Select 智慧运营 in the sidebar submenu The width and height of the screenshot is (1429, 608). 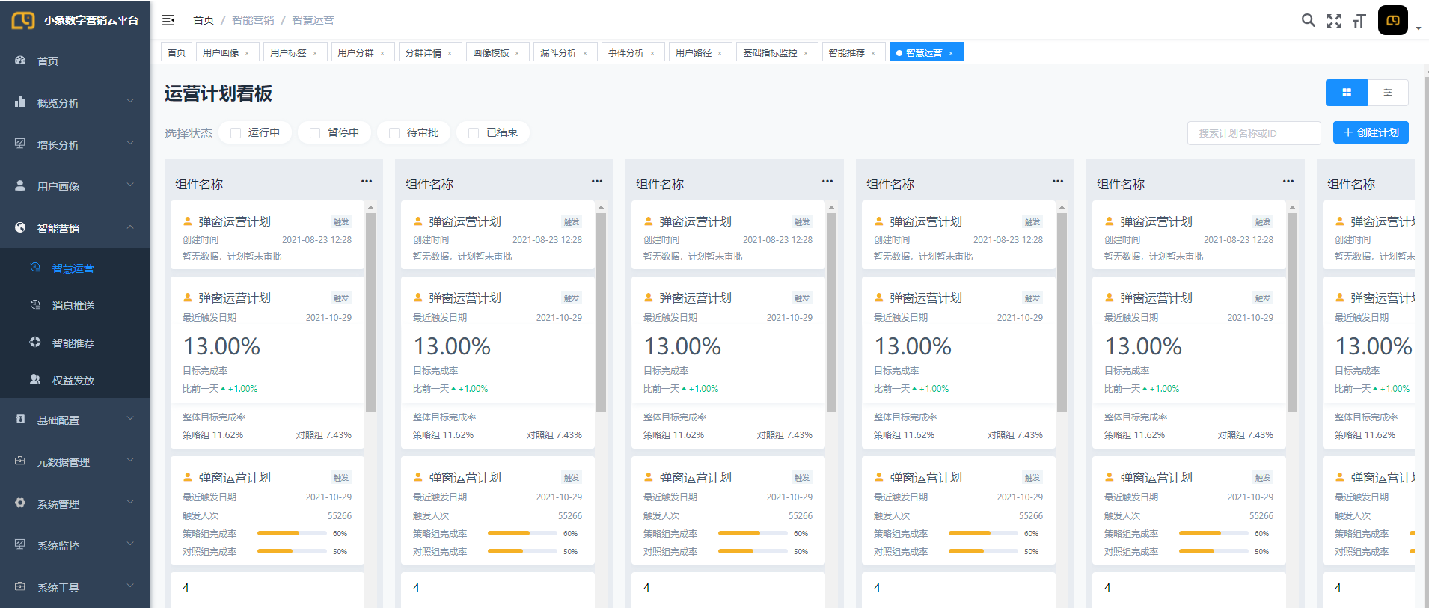pos(73,268)
